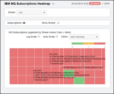Open the 44 Alerts badge
The width and height of the screenshot is (114, 94).
tap(95, 4)
